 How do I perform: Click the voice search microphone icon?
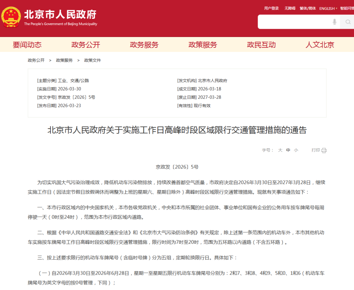334,22
